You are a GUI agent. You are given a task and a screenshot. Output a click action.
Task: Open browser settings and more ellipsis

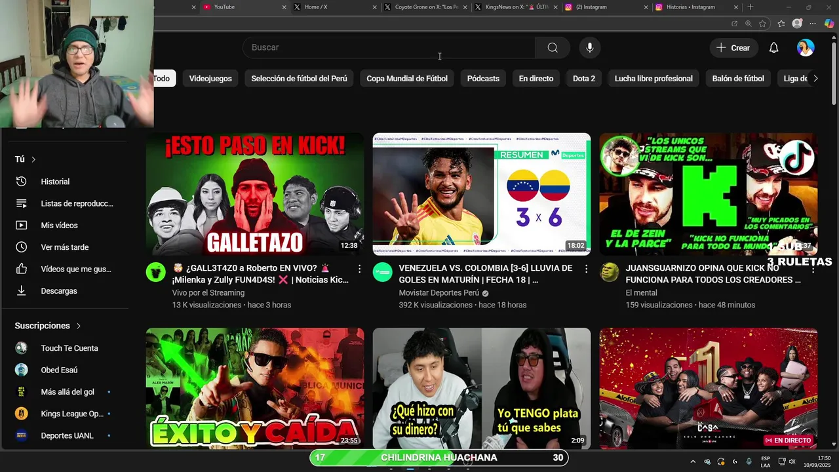pyautogui.click(x=813, y=24)
